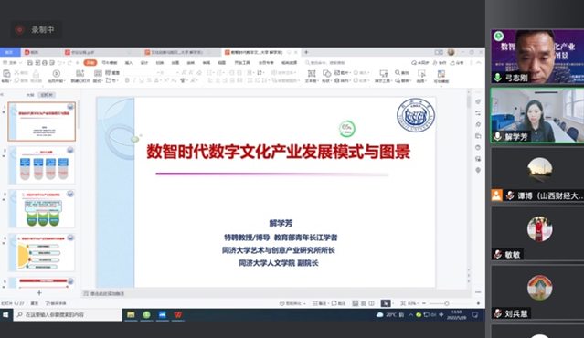
Task: Open the Shapes tool icon
Action: coord(326,73)
